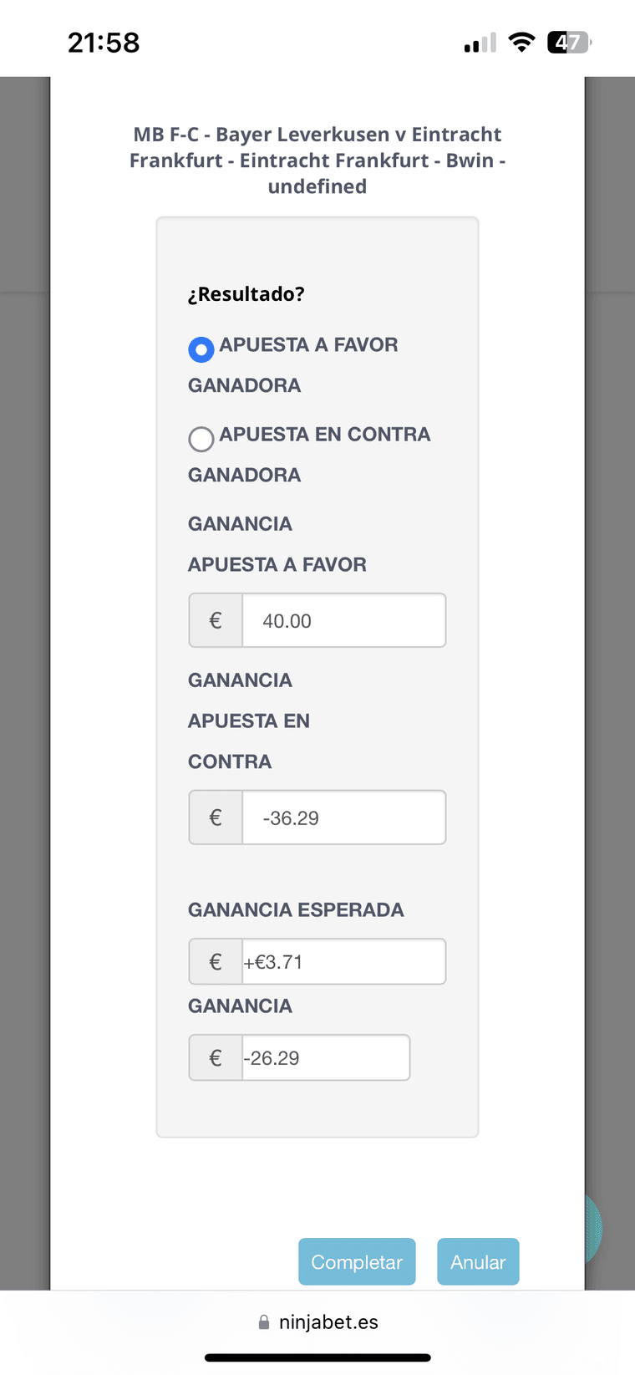Viewport: 635px width, 1375px height.
Task: Tap the euro symbol beside -36.29
Action: point(216,817)
